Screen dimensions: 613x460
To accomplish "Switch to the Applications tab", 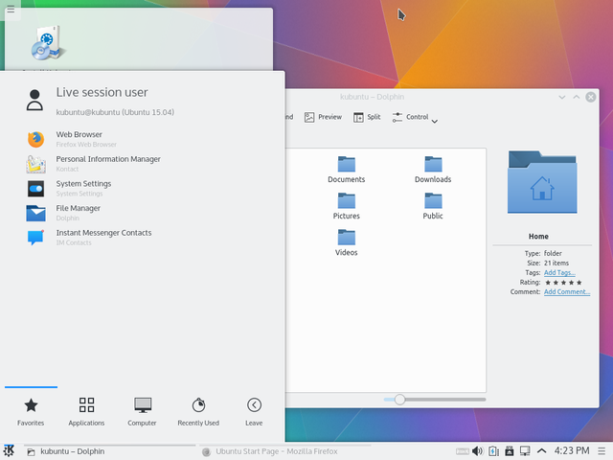I will pos(86,411).
